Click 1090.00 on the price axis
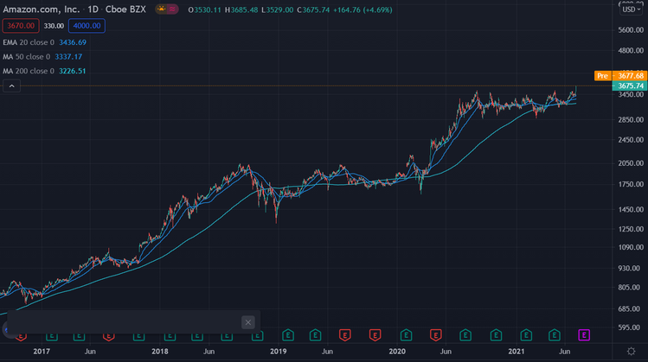Viewport: 648px width, 362px height. [631, 247]
